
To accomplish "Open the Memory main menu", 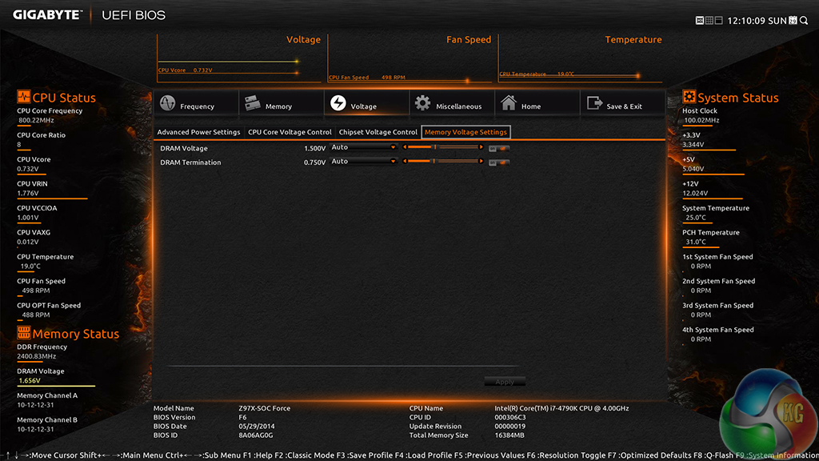I will pos(281,103).
